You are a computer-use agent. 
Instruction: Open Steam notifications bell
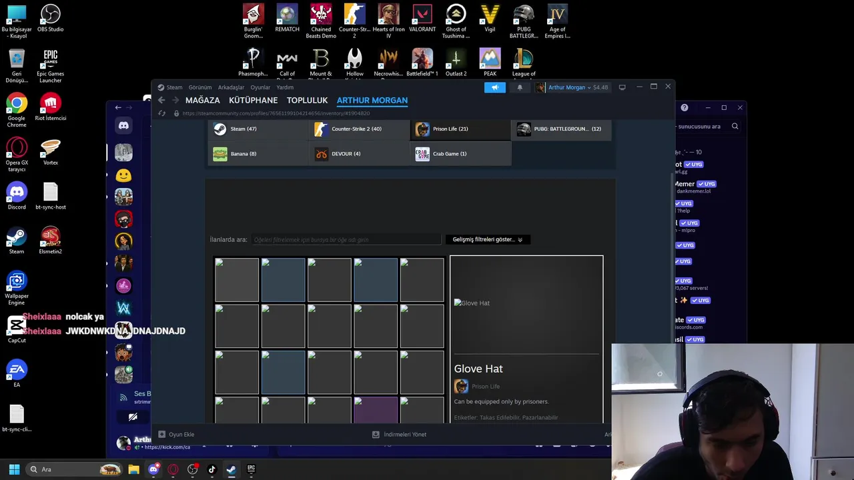pyautogui.click(x=520, y=87)
